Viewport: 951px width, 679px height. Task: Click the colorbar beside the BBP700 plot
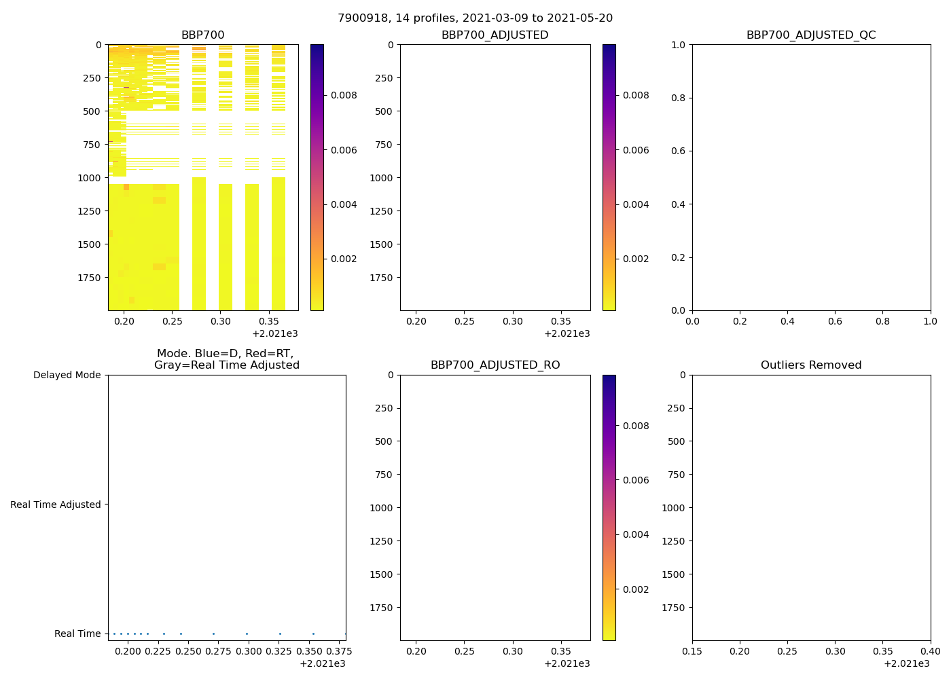click(317, 177)
